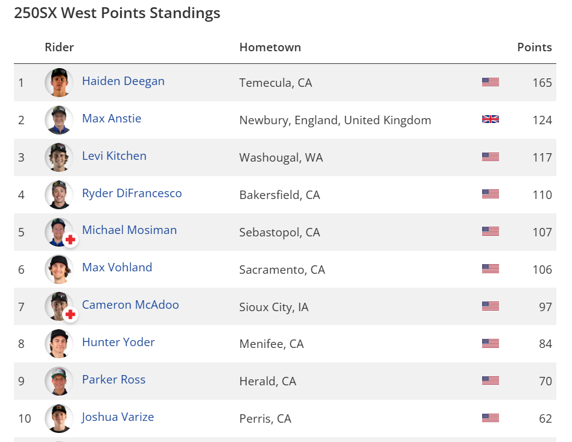Open the Parker Ross rider link
Image resolution: width=572 pixels, height=442 pixels.
pos(113,380)
